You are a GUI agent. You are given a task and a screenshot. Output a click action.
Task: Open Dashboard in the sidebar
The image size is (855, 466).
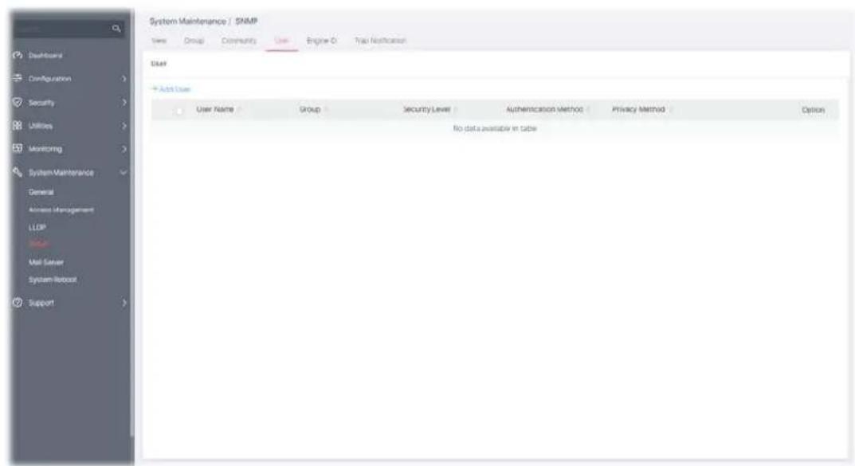(45, 55)
